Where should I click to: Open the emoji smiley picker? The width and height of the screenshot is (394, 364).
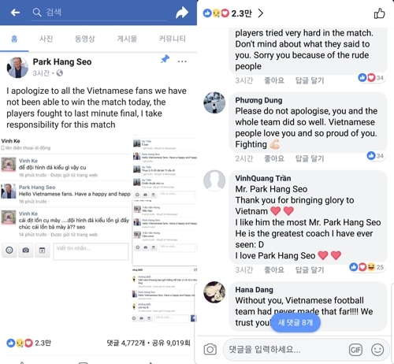377,350
